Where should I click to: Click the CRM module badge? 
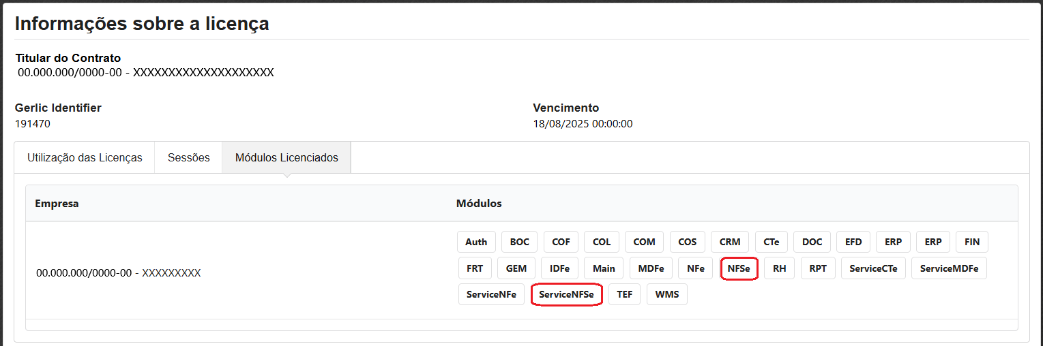[730, 242]
